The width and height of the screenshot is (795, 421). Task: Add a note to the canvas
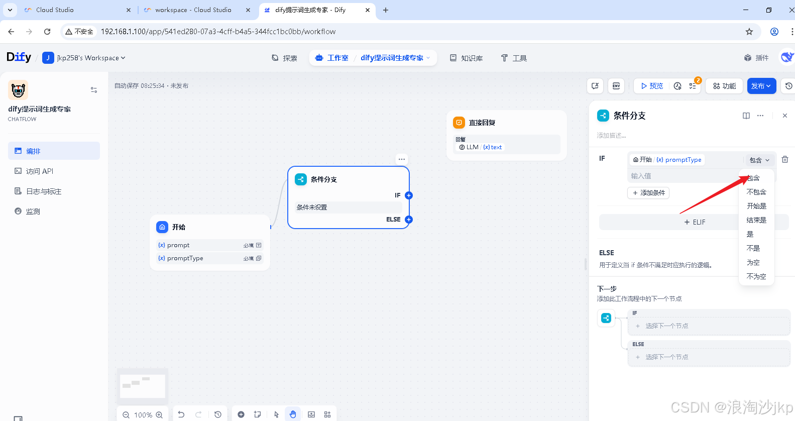258,414
